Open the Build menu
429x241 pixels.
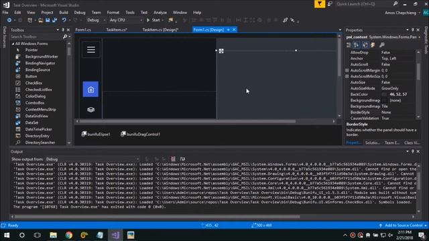click(x=64, y=13)
